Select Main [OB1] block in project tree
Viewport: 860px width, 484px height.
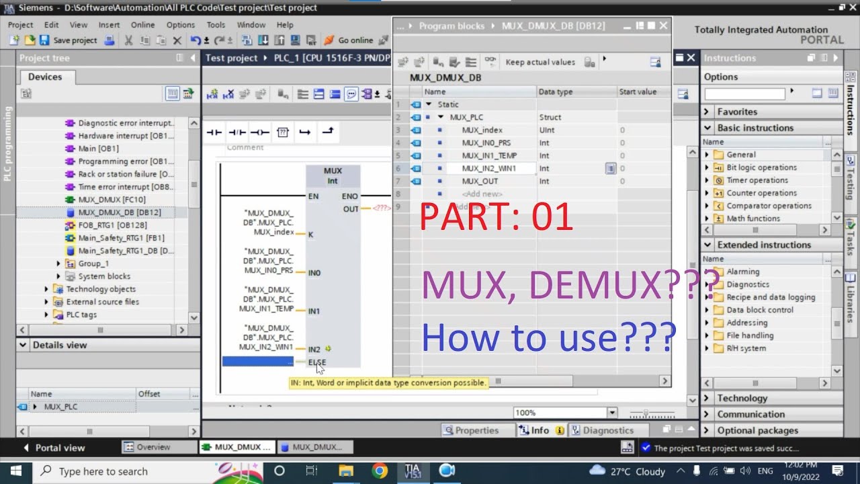coord(98,149)
